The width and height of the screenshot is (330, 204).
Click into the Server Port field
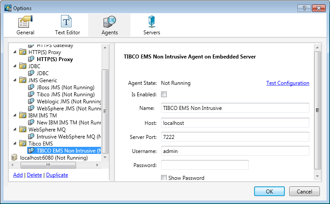235,137
